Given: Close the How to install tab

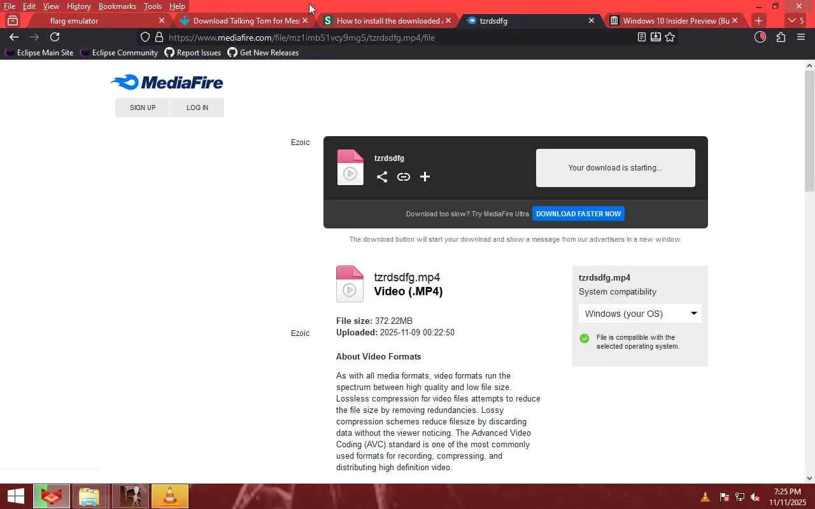Looking at the screenshot, I should click(448, 21).
